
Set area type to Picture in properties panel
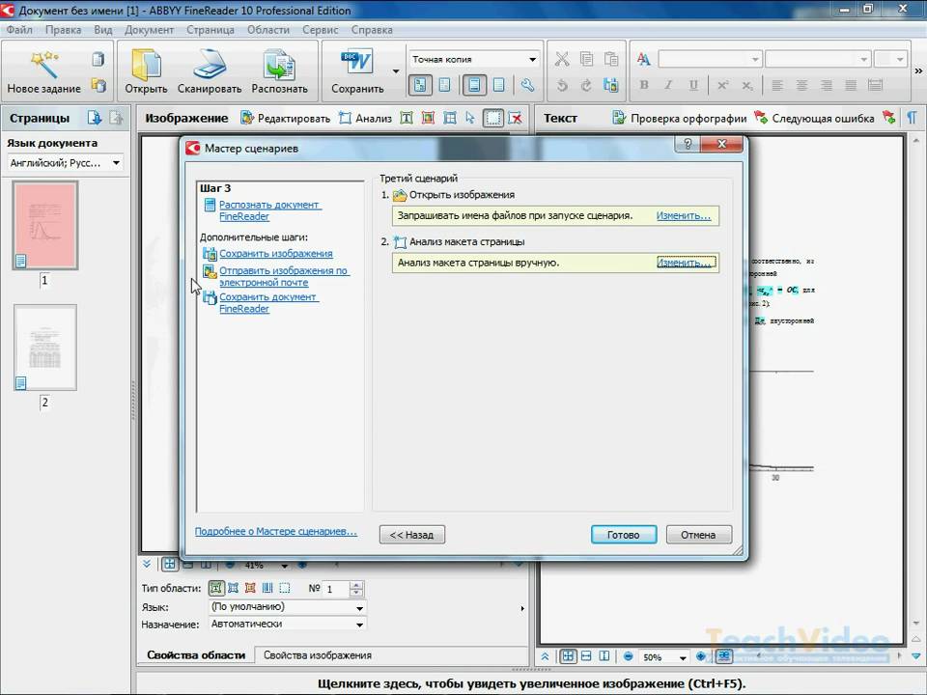250,588
